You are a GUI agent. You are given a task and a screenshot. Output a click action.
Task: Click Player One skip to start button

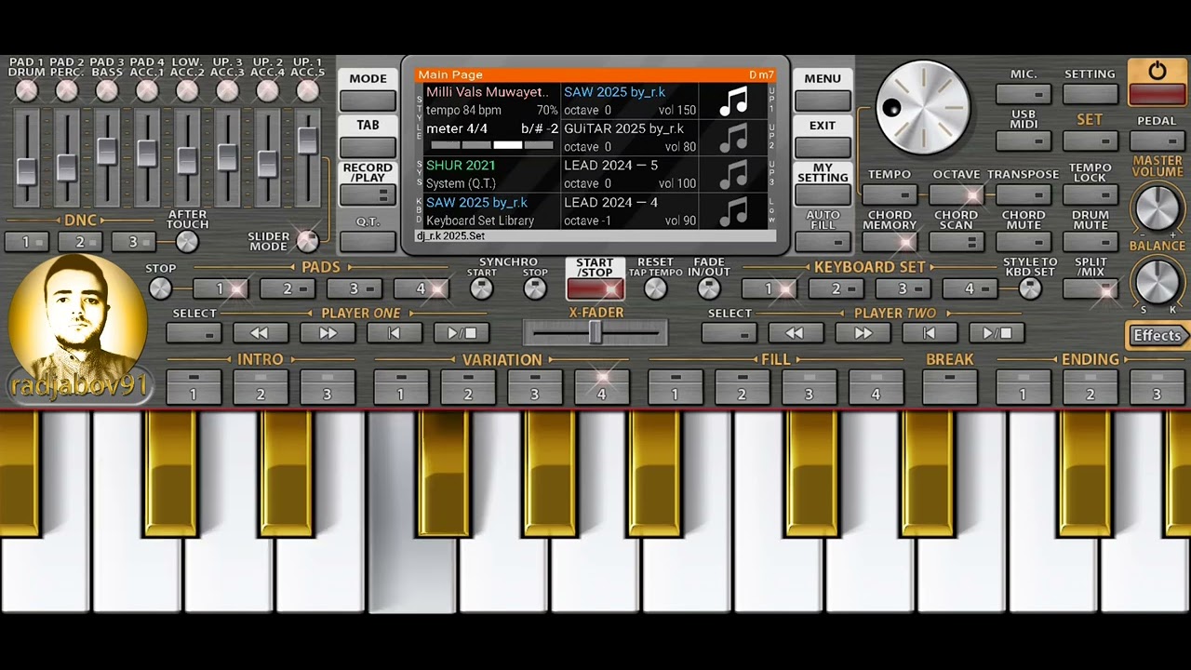click(x=395, y=333)
